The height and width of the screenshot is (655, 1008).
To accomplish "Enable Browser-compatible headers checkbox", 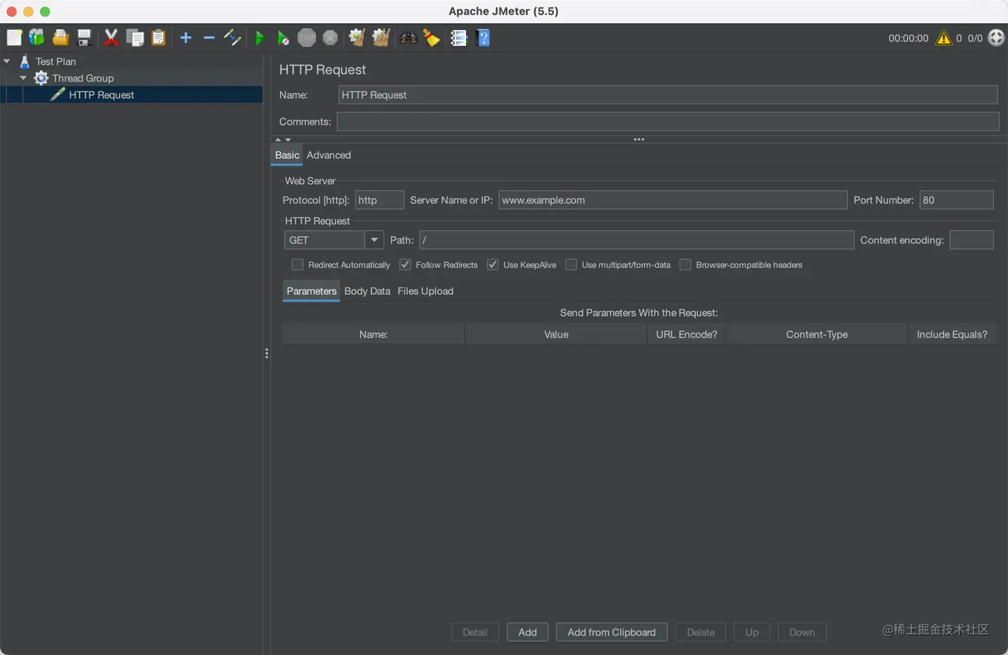I will click(685, 265).
